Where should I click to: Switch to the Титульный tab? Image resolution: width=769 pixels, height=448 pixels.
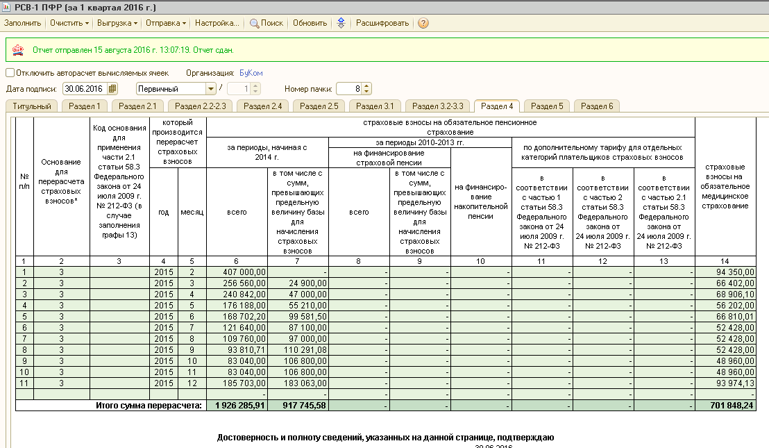click(x=32, y=106)
